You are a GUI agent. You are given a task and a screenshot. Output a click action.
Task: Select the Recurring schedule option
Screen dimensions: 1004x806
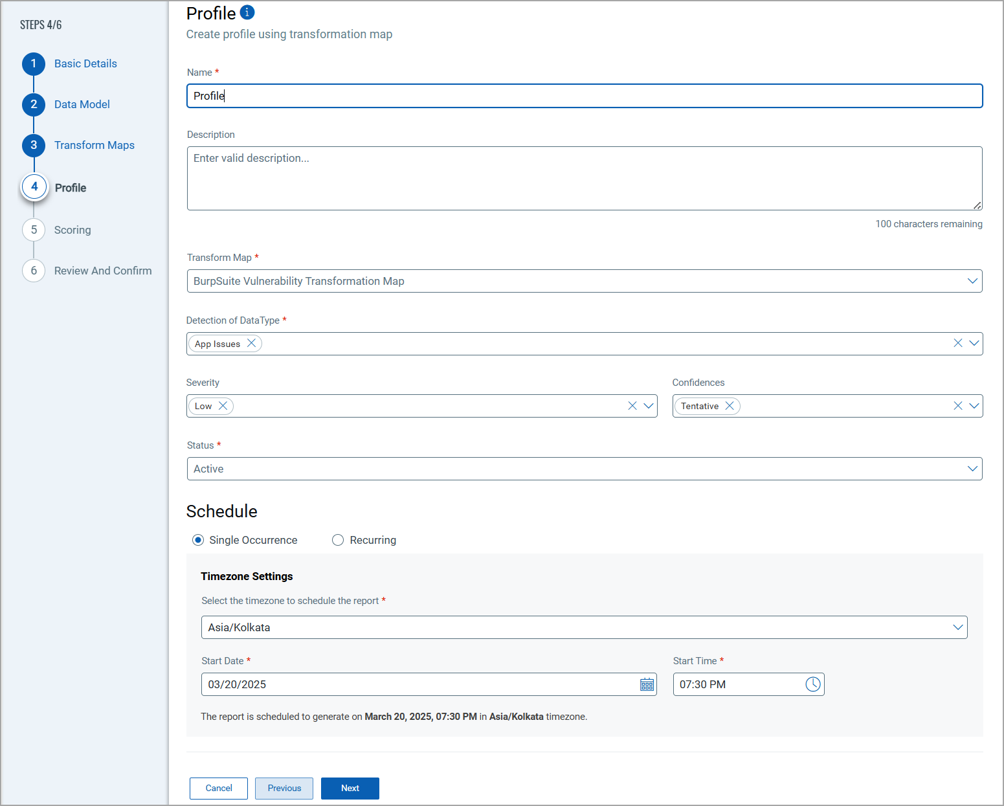click(338, 540)
